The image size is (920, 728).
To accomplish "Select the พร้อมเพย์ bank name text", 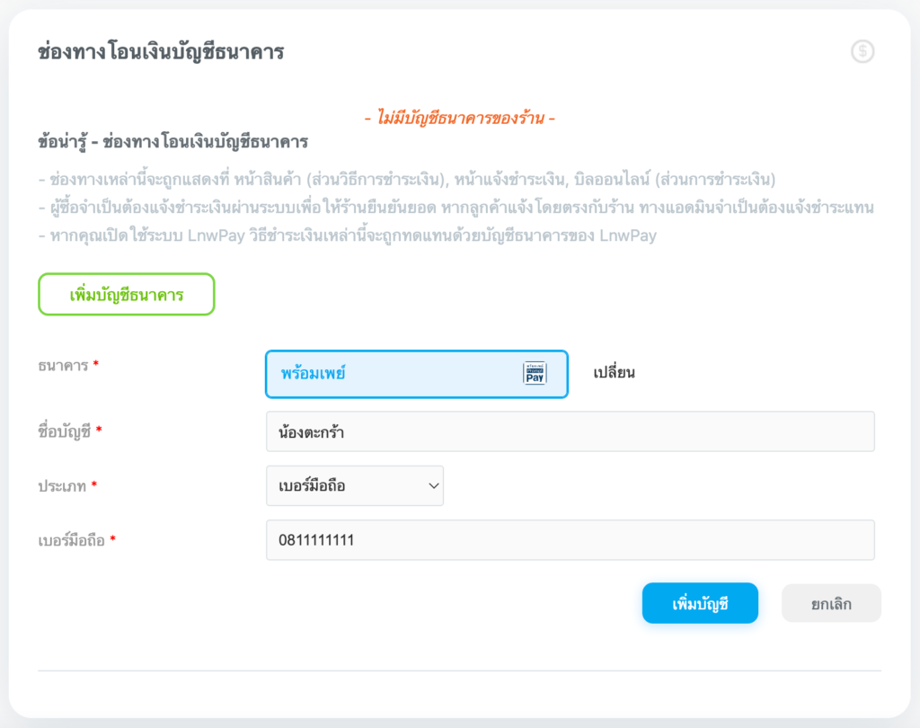I will tap(313, 373).
